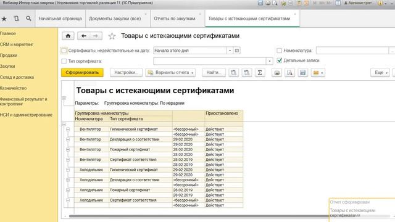Click the sigma sum button
Image resolution: width=395 pixels, height=222 pixels.
(x=260, y=73)
